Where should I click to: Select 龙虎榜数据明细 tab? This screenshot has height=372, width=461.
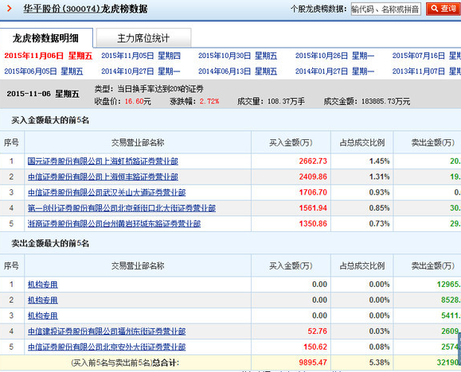46,38
